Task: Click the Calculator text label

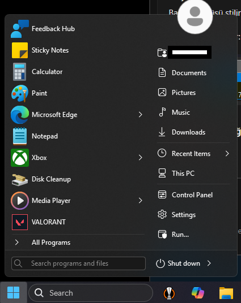Action: (47, 72)
